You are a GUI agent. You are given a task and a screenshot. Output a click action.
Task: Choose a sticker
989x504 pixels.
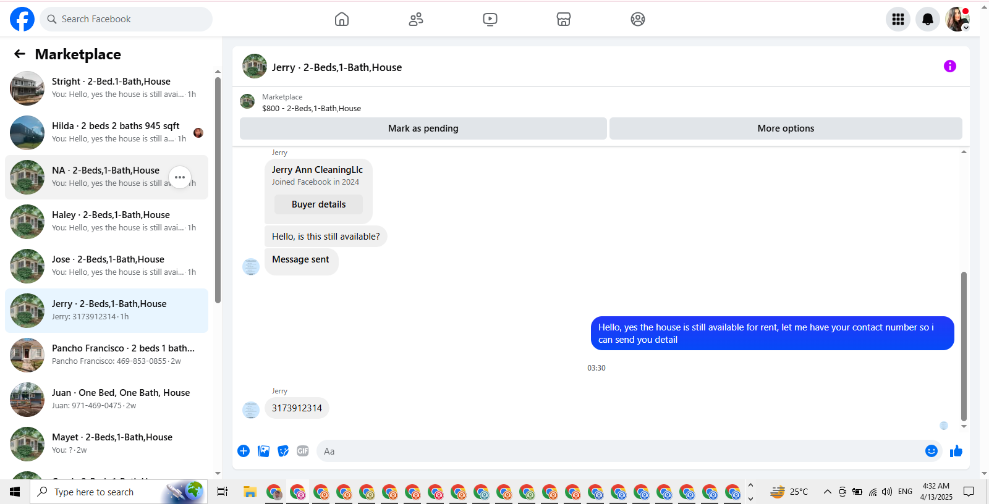coord(283,451)
